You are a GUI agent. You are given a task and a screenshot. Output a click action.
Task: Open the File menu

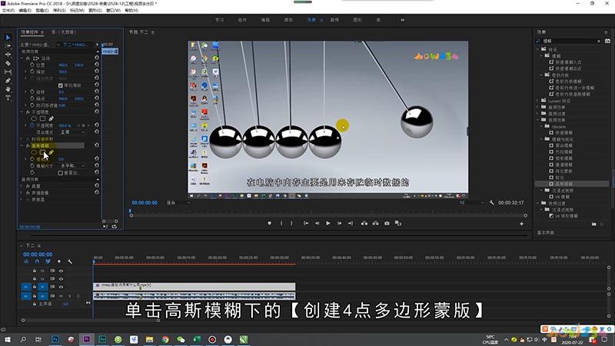point(8,11)
